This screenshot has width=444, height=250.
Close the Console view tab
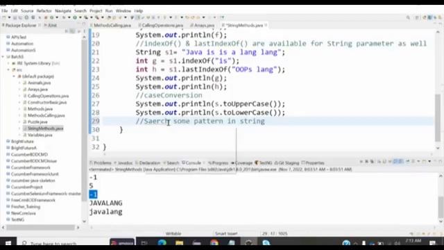pyautogui.click(x=204, y=163)
